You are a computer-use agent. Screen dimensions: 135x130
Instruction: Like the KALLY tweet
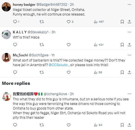pyautogui.click(x=69, y=45)
